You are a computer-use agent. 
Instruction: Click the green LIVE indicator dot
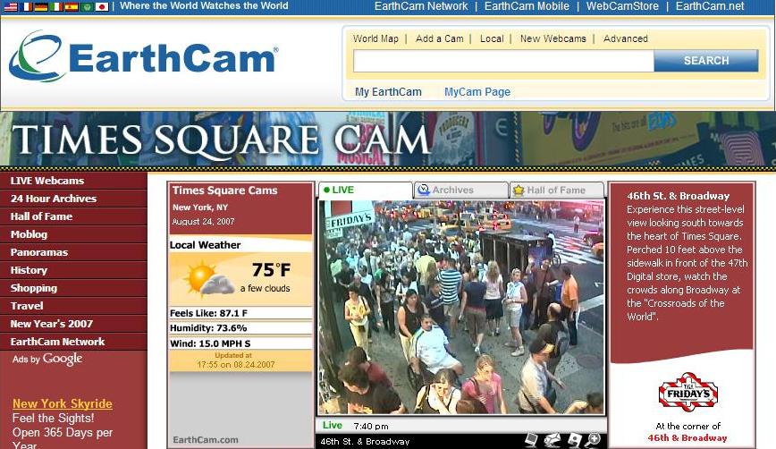tap(326, 191)
